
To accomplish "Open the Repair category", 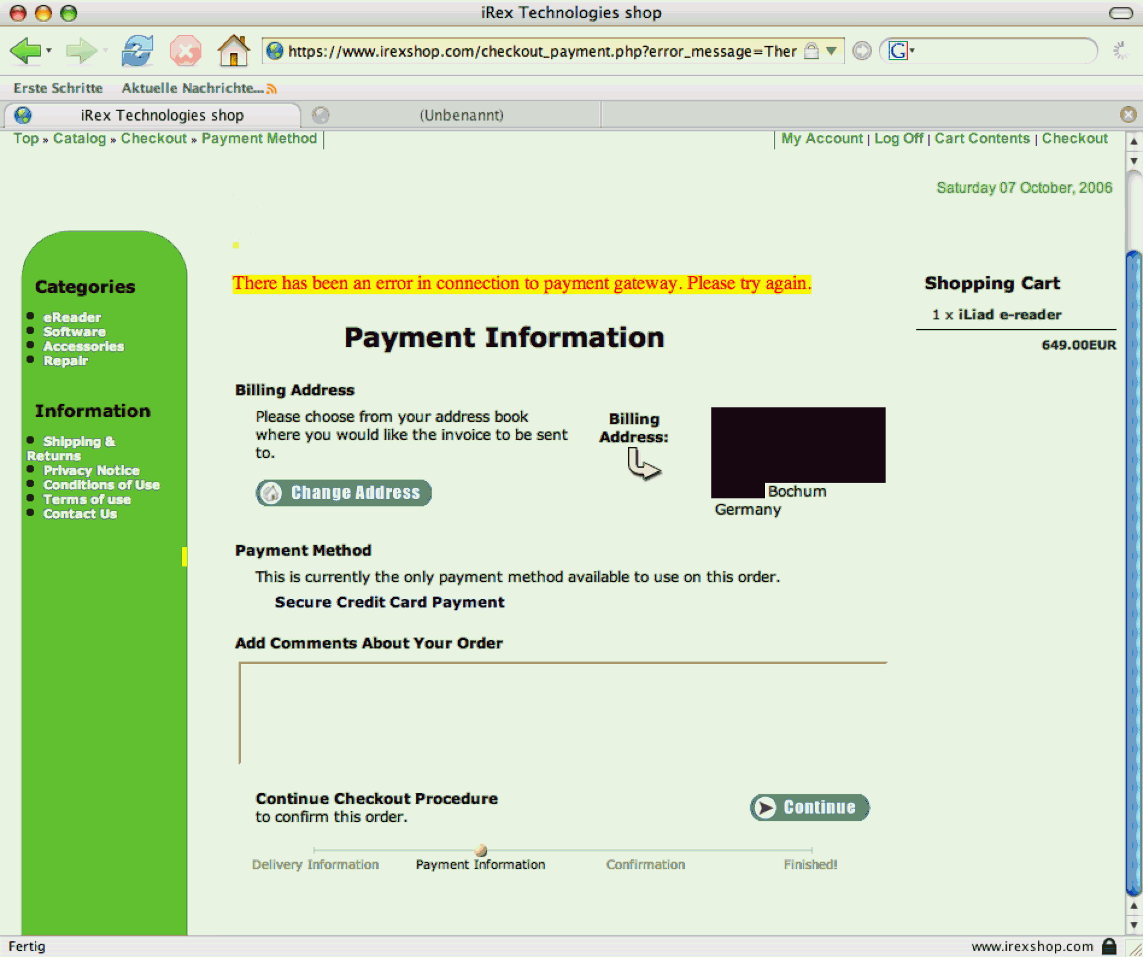I will click(x=65, y=361).
